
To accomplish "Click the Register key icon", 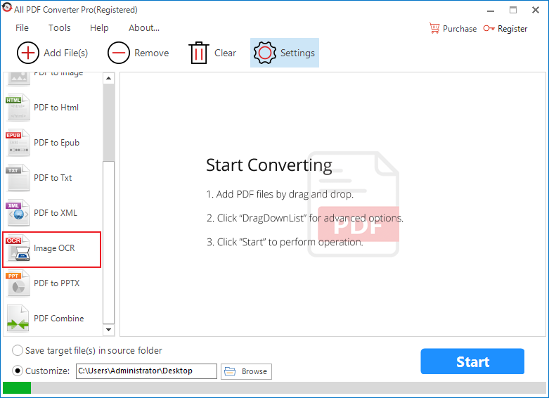I will pyautogui.click(x=489, y=28).
